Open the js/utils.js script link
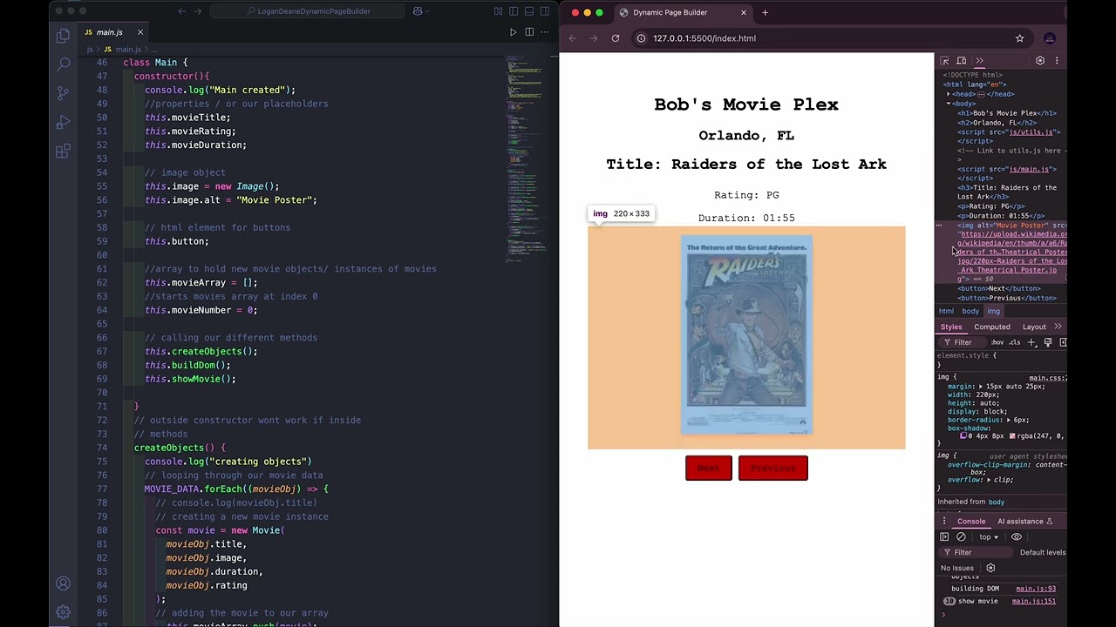This screenshot has height=627, width=1116. click(1031, 131)
